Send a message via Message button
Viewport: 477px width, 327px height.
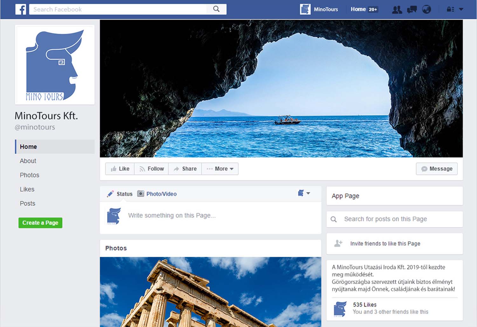[437, 169]
